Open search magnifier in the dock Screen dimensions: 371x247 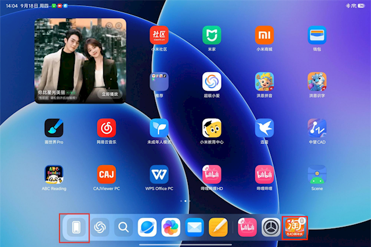click(x=123, y=227)
